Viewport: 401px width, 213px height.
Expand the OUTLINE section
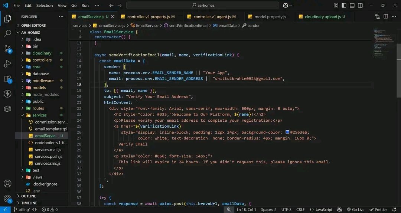click(x=28, y=196)
